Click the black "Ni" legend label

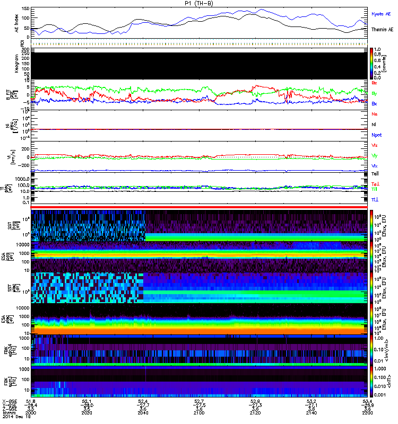point(374,125)
